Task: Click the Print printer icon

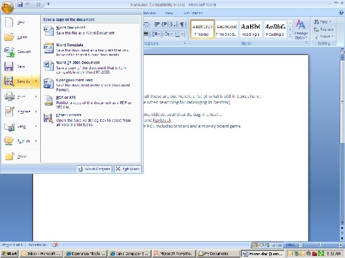Action: 9,97
